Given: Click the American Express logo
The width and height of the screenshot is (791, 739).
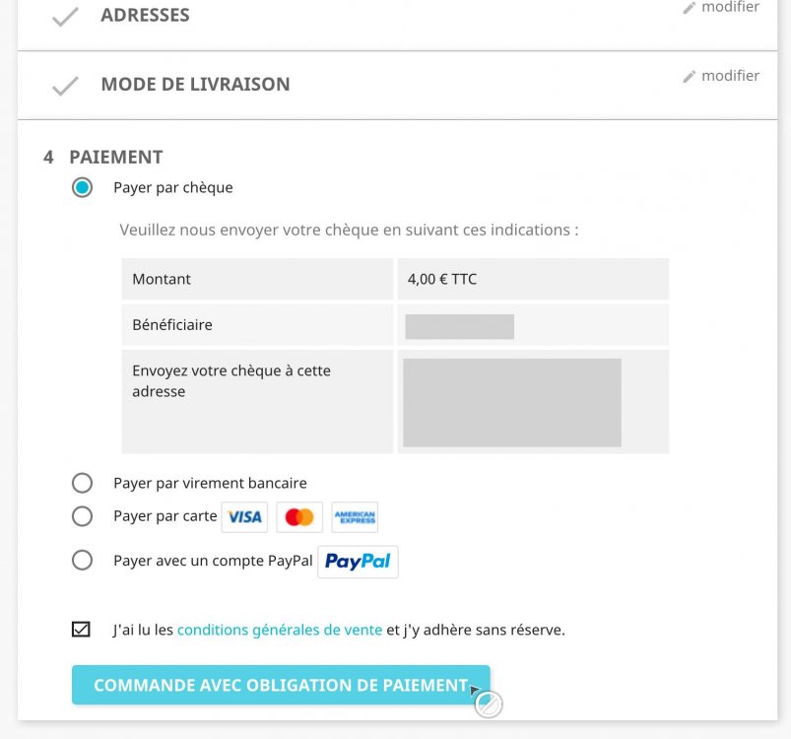Looking at the screenshot, I should [355, 516].
